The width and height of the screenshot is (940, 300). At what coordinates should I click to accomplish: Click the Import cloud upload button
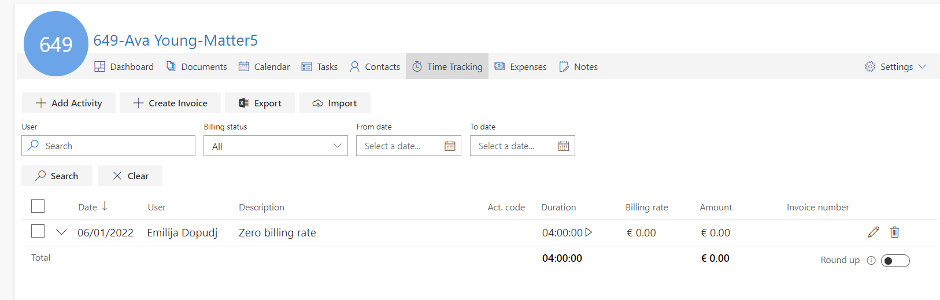pyautogui.click(x=335, y=103)
